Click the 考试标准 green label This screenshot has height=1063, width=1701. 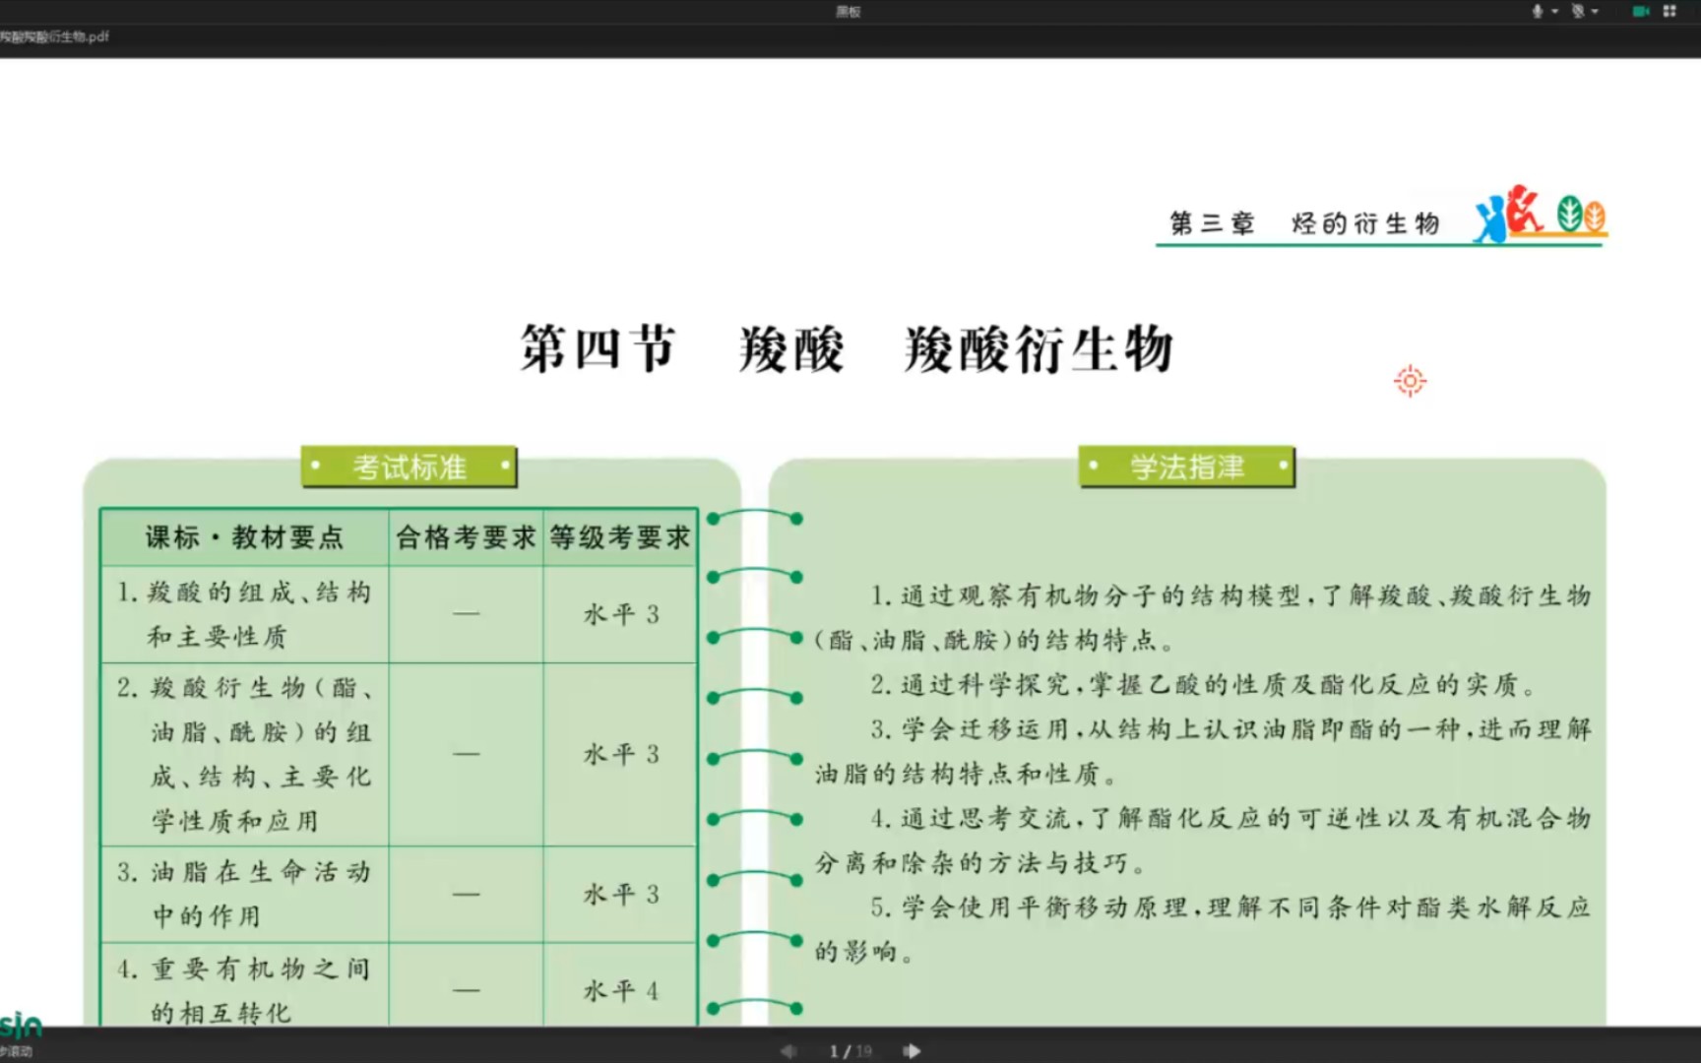[x=409, y=467]
